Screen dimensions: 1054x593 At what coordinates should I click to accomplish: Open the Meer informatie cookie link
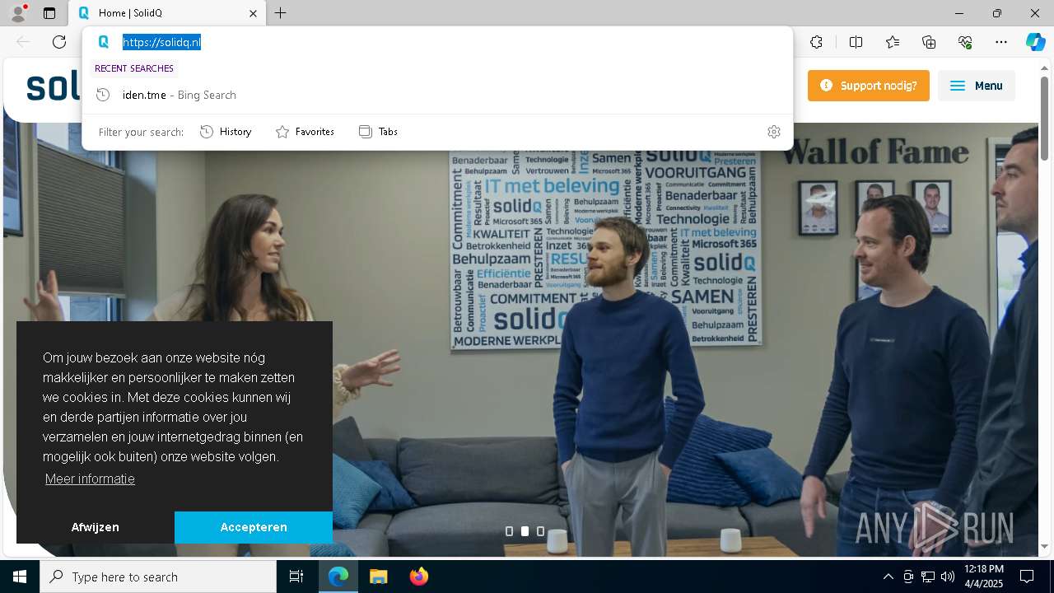90,479
